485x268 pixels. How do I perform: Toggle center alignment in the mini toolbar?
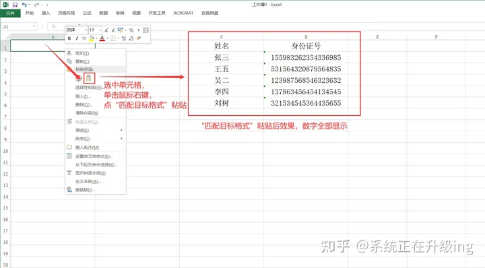point(84,38)
